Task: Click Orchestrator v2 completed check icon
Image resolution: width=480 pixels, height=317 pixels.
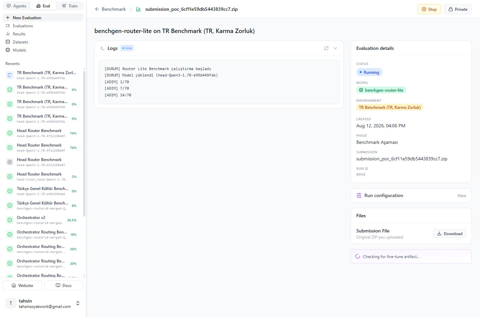Action: coord(10,220)
